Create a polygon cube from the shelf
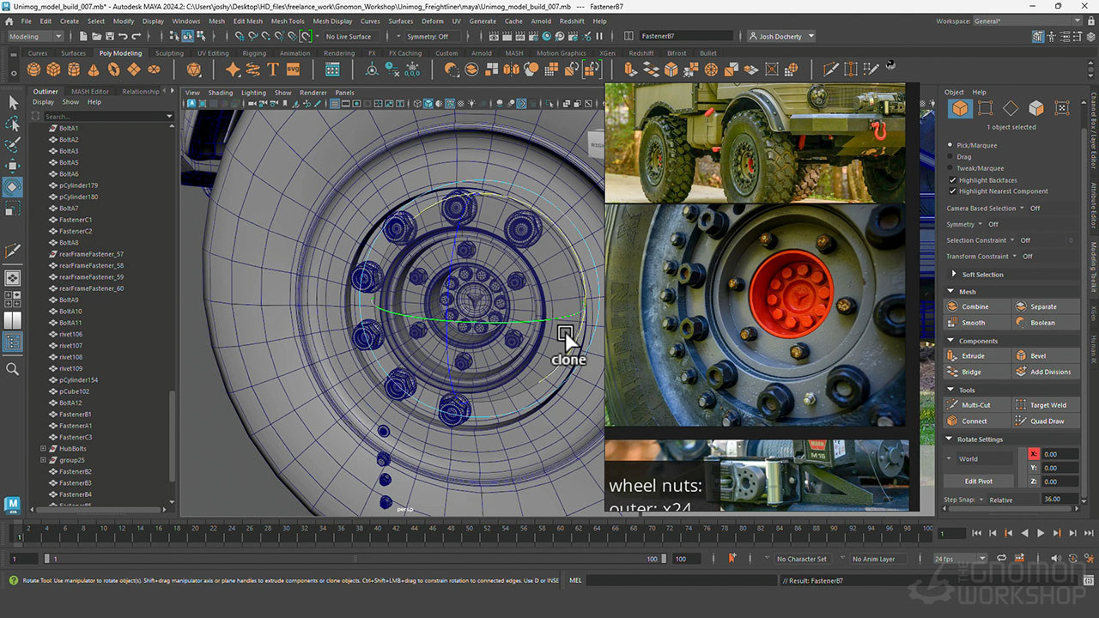 coord(53,70)
